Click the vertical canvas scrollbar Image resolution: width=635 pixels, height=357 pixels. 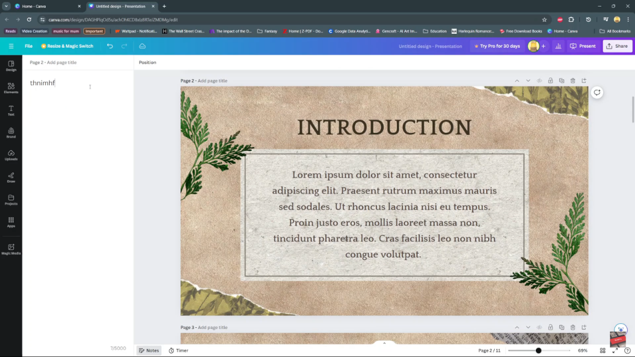click(633, 110)
